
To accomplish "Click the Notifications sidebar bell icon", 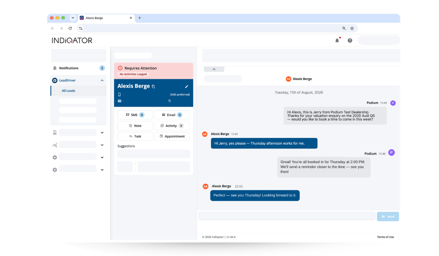I will pyautogui.click(x=55, y=68).
